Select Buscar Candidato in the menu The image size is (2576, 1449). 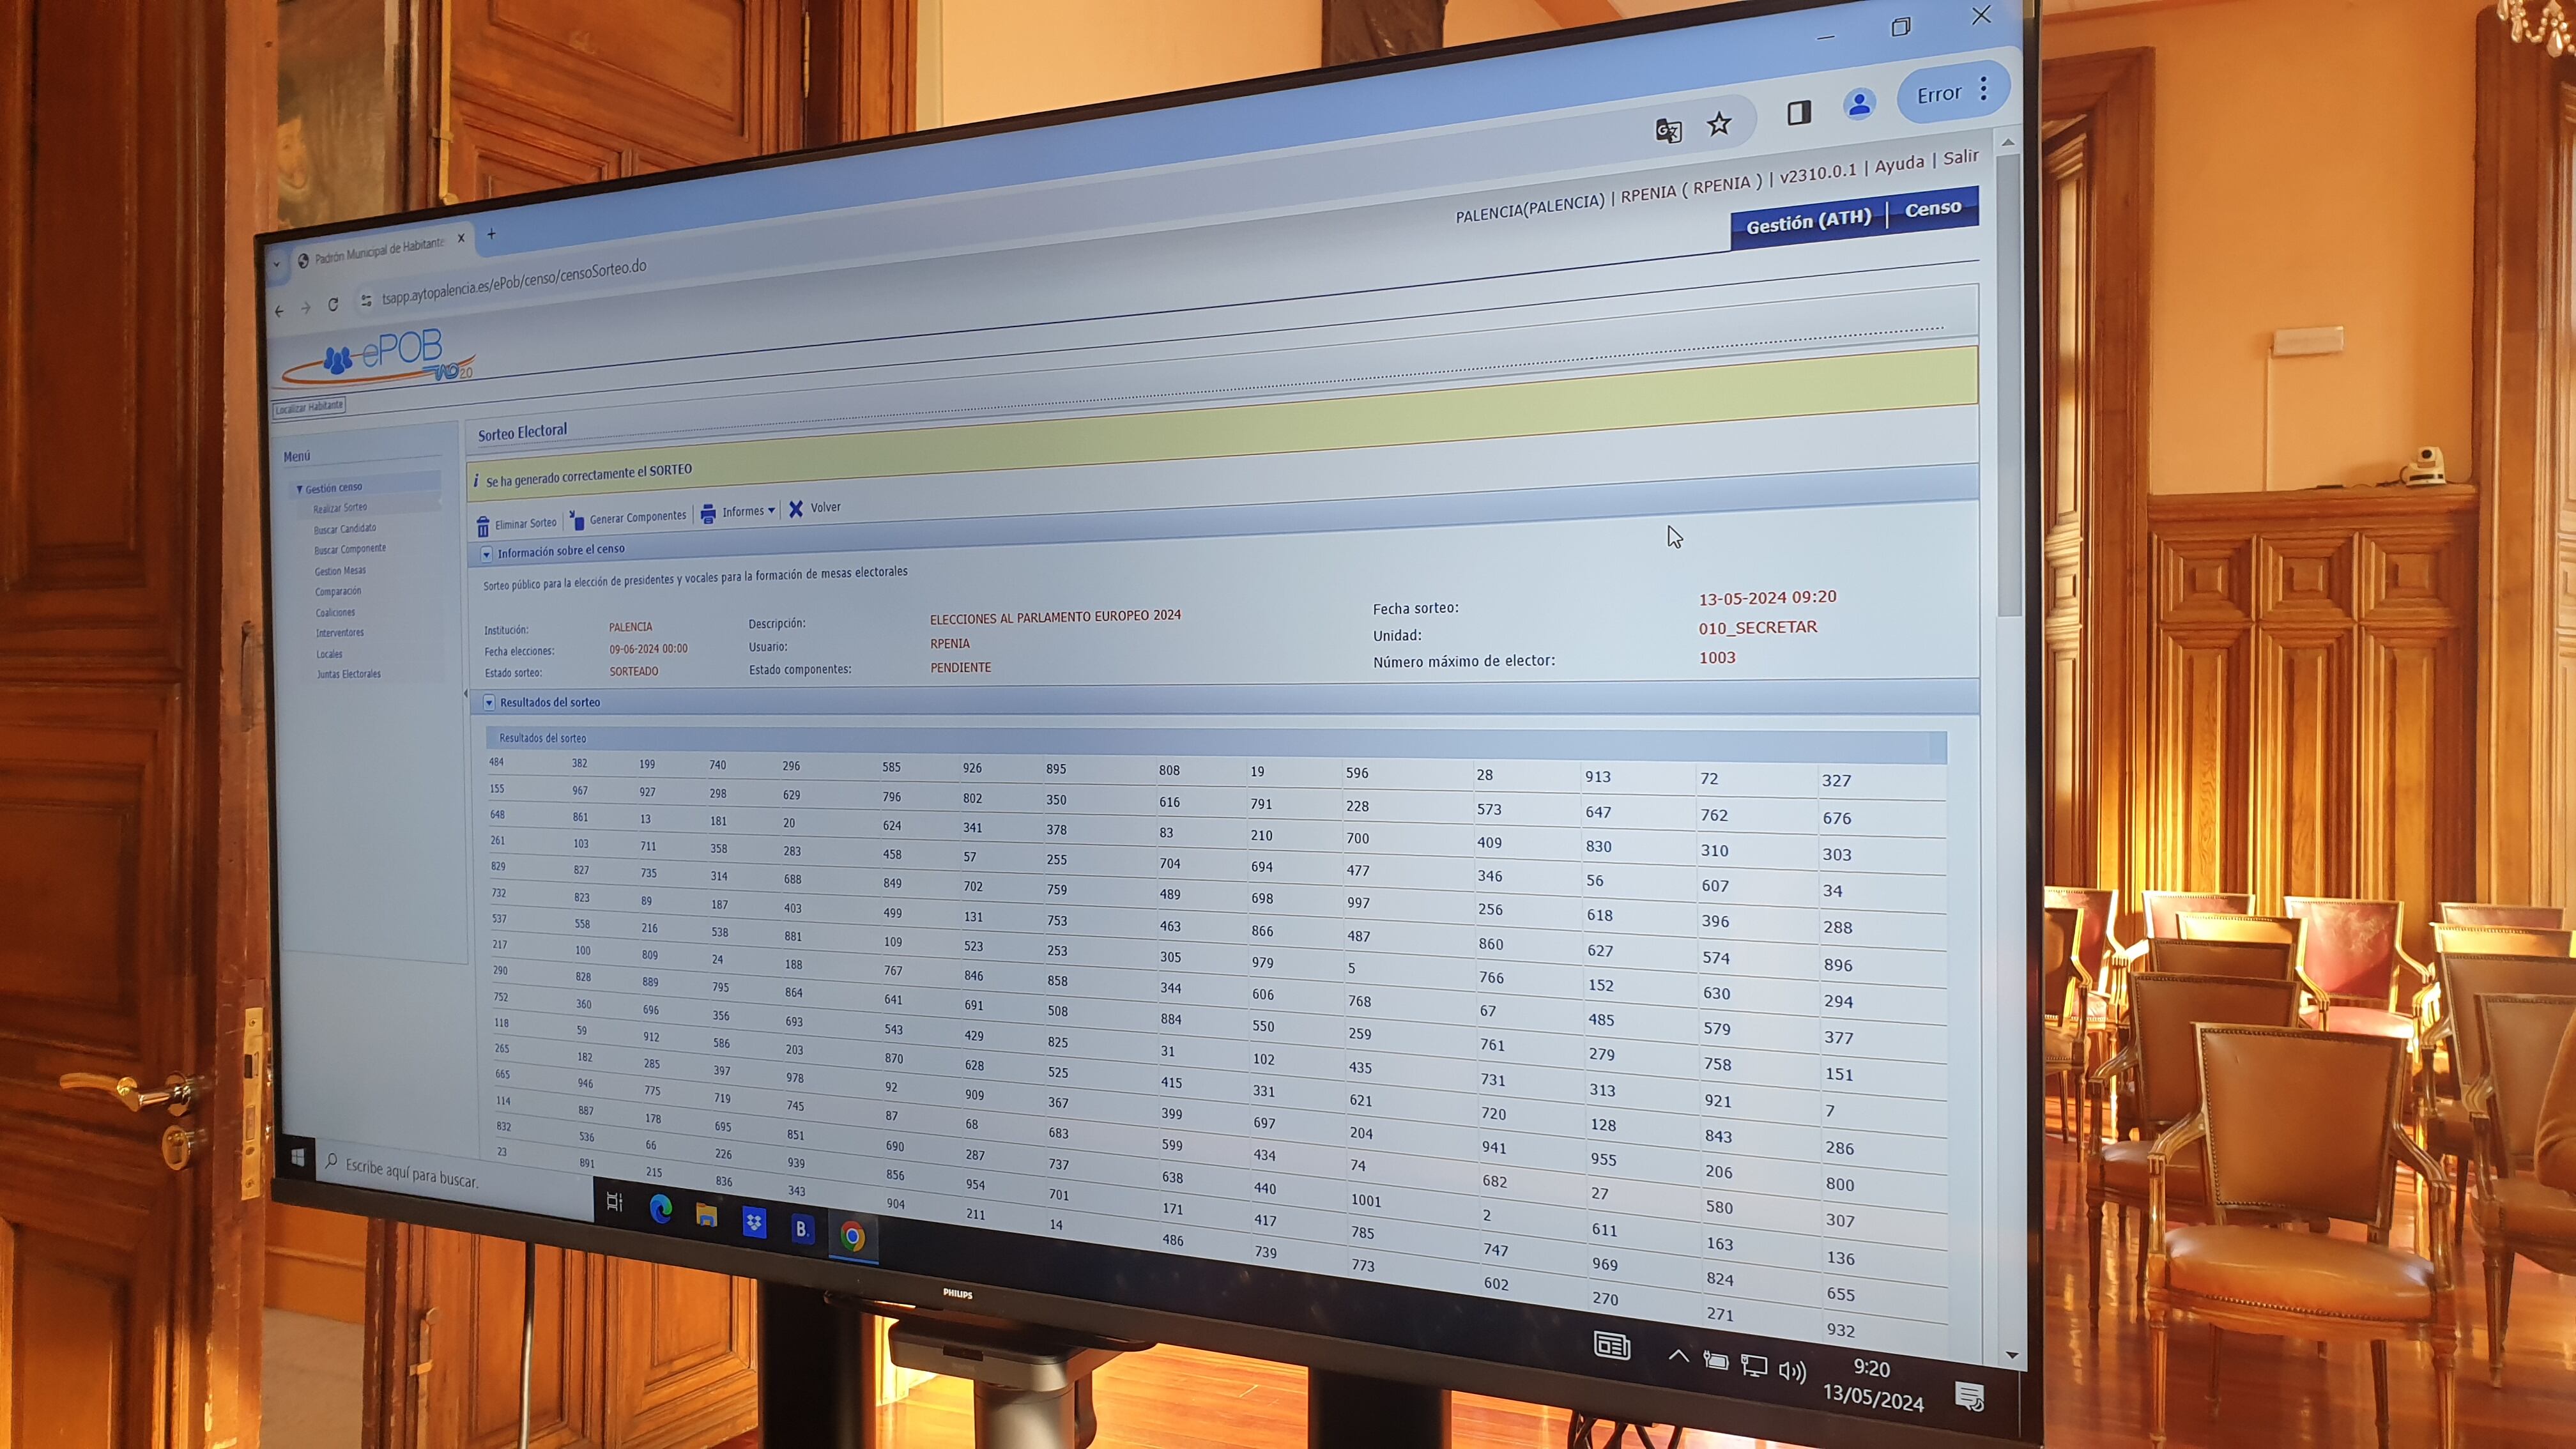coord(345,529)
